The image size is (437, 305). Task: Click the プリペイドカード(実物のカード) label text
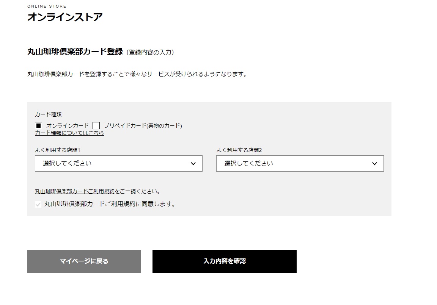143,125
